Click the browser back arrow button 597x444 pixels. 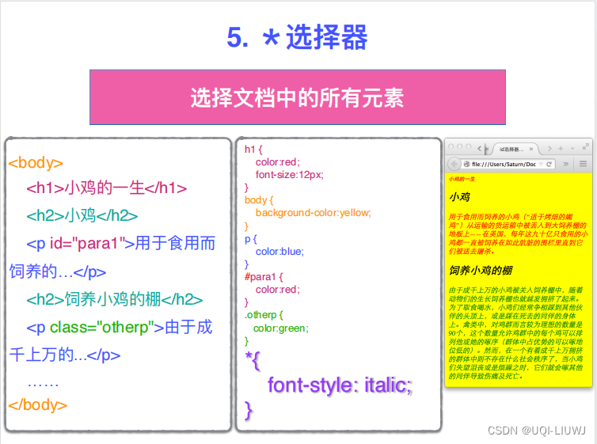click(454, 164)
